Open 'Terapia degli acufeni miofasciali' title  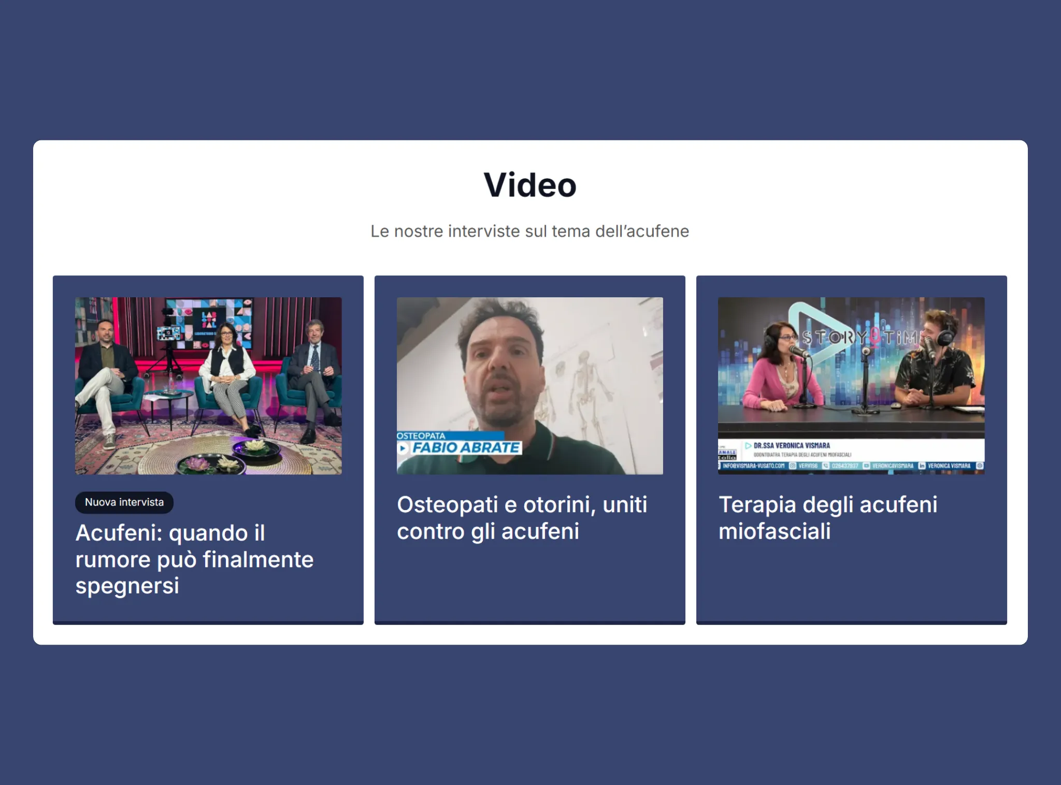pos(828,518)
